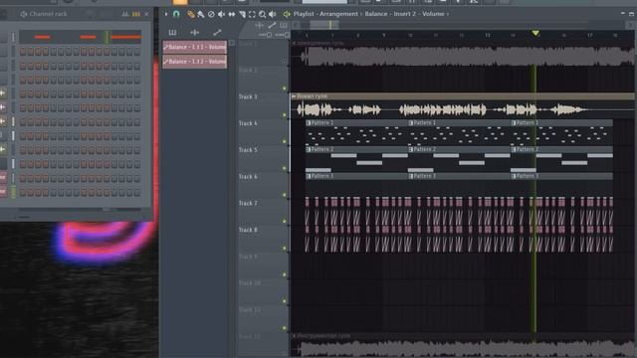The image size is (637, 358).
Task: Click the Channel rack title icon
Action: [24, 14]
